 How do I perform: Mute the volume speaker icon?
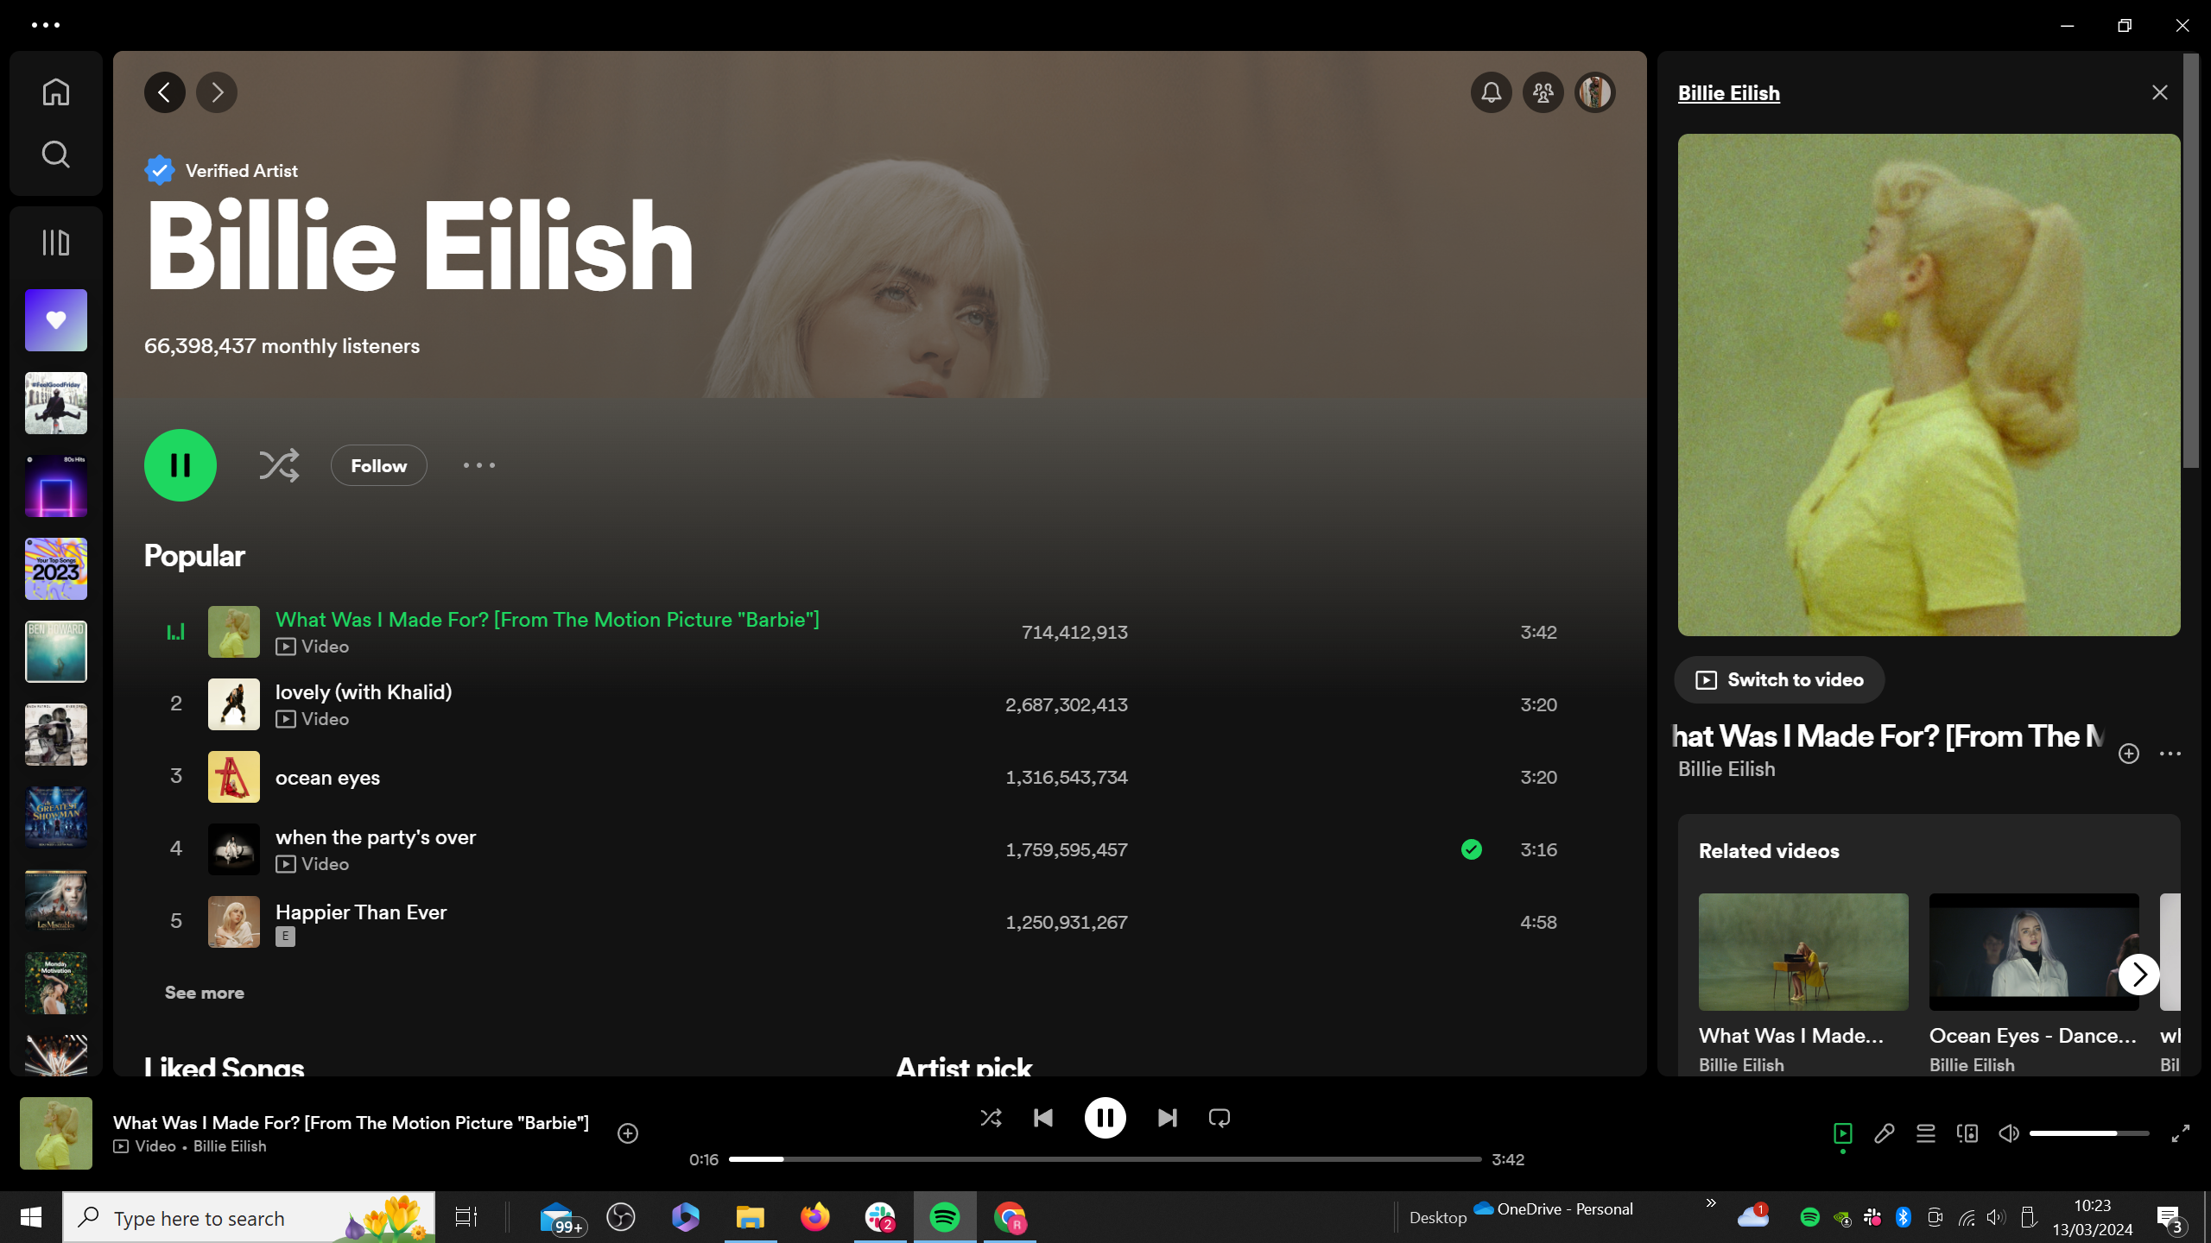(x=2009, y=1133)
